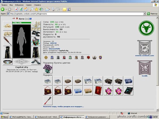The height and width of the screenshot is (119, 159).
Task: Click the blue info icon next to Кето [11]
Action: click(x=30, y=19)
